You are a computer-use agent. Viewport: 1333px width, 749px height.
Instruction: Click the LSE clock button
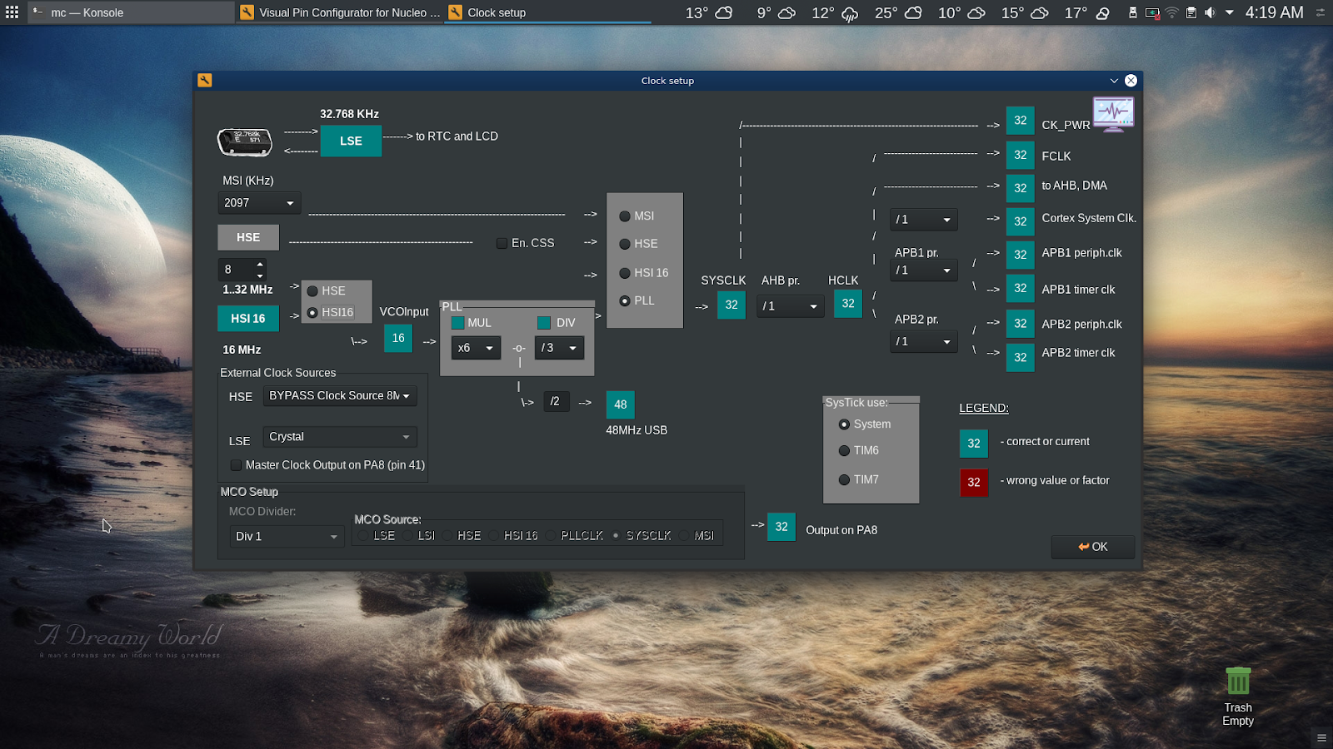pos(351,141)
